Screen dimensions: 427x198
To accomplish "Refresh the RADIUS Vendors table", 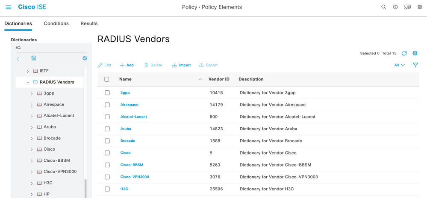I will [404, 53].
